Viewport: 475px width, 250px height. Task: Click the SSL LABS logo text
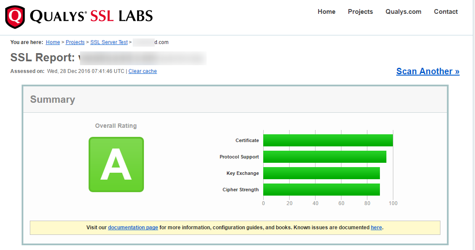(x=121, y=16)
